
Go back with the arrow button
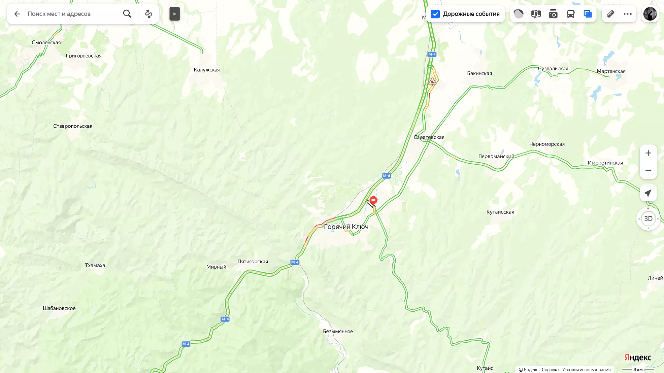point(17,14)
